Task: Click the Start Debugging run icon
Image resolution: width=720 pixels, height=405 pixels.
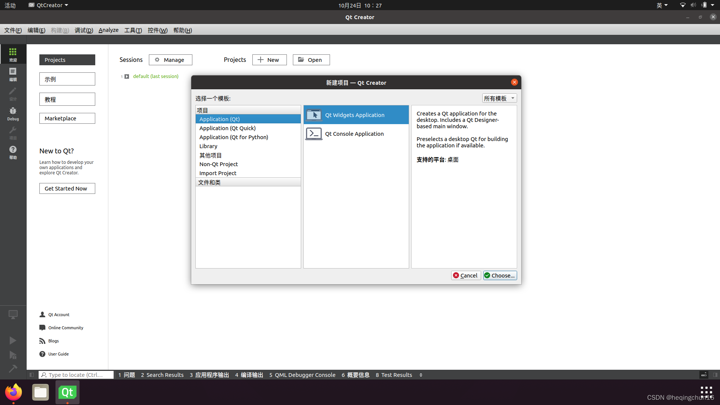Action: point(13,355)
